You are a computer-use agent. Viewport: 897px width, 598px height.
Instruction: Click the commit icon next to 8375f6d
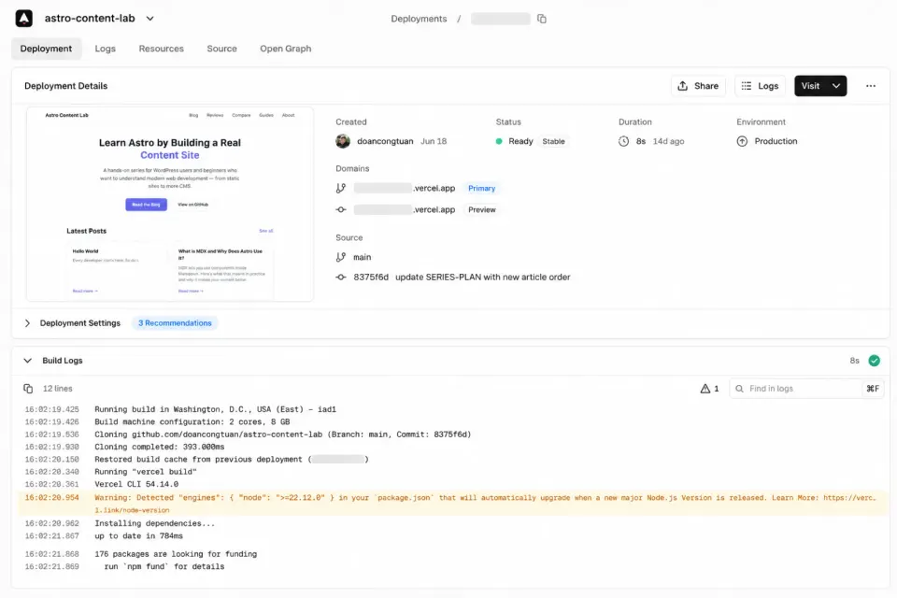point(341,277)
